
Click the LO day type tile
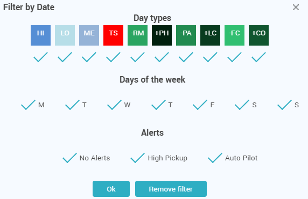[65, 35]
